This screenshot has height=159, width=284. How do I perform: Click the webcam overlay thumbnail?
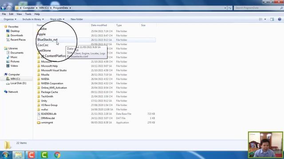(265, 145)
